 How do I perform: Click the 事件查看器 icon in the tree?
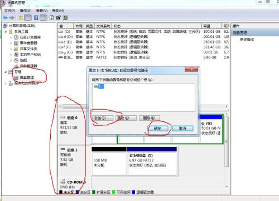click(x=16, y=43)
